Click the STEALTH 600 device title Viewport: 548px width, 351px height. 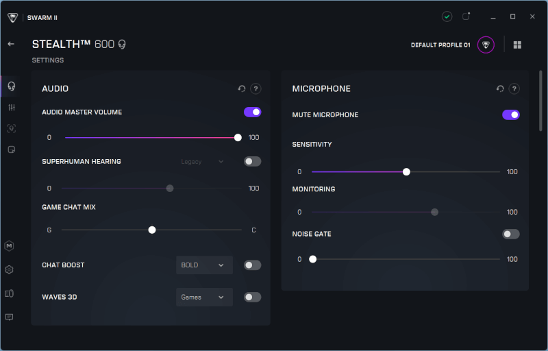tap(73, 44)
